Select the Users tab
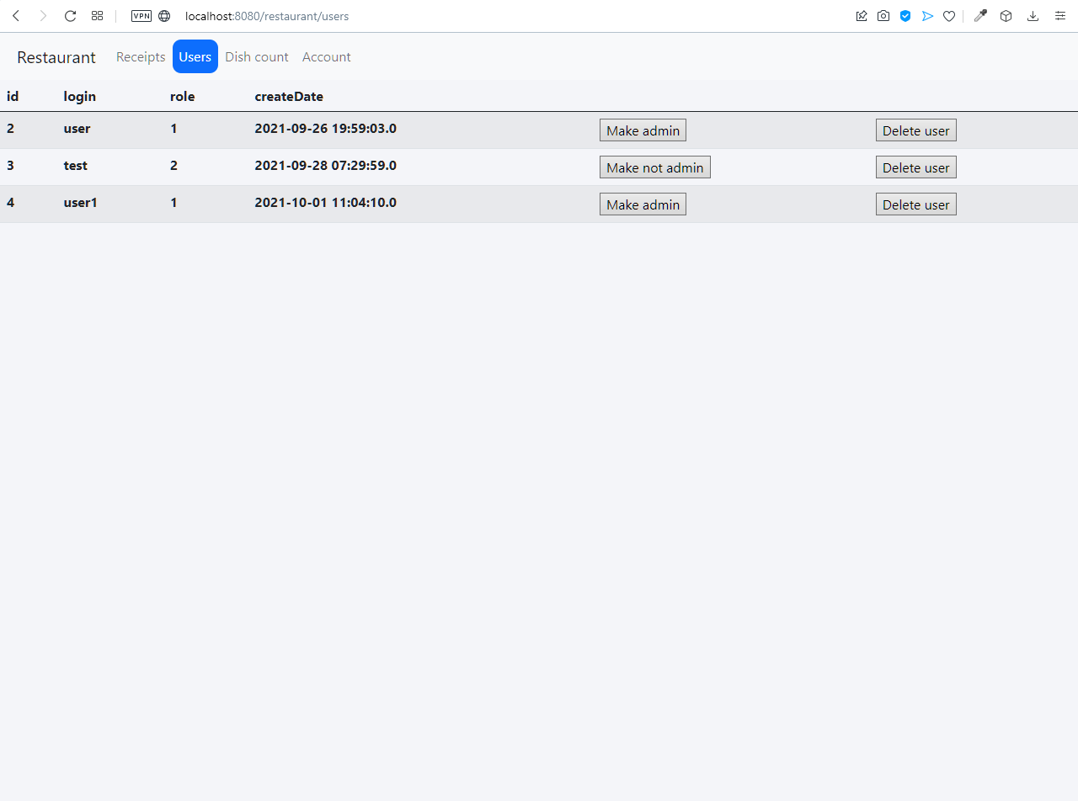This screenshot has height=801, width=1078. [195, 57]
